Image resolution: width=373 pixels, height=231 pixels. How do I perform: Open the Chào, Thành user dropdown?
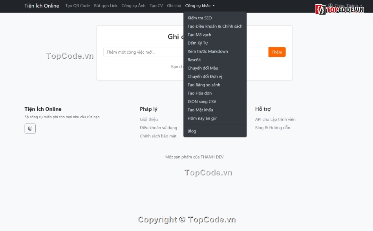345,6
